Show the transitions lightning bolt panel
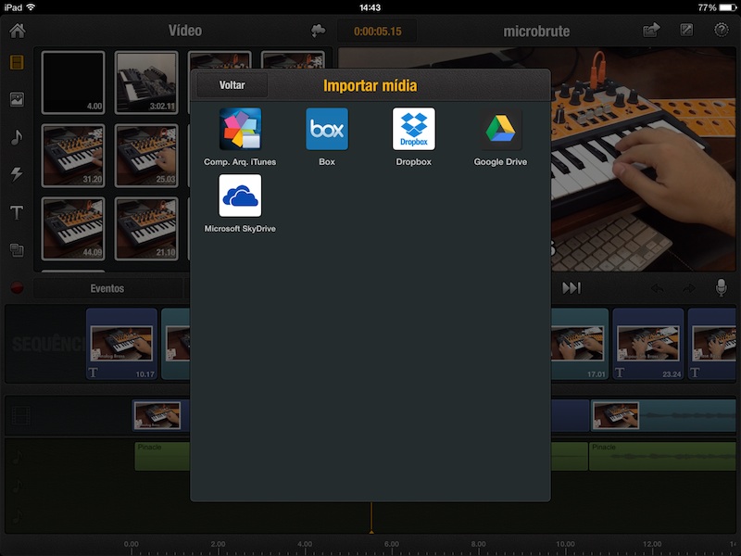The width and height of the screenshot is (741, 556). tap(17, 174)
